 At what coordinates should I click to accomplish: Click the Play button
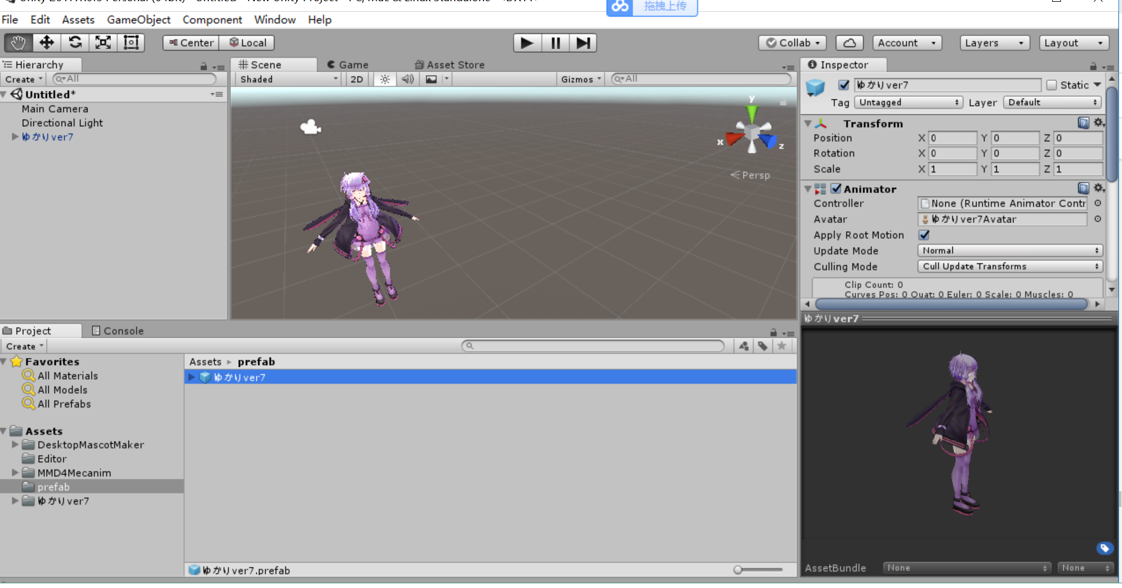527,43
